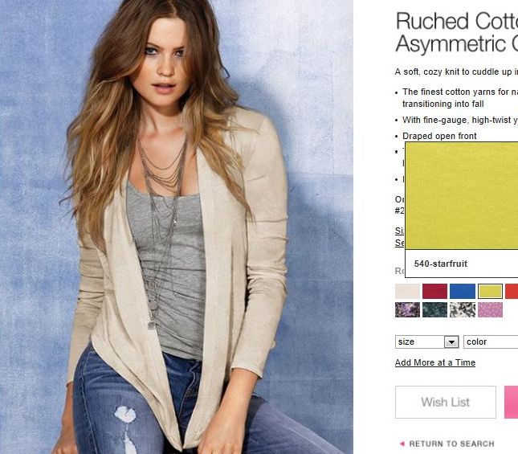Open the color dropdown menu
The width and height of the screenshot is (518, 454).
[491, 342]
